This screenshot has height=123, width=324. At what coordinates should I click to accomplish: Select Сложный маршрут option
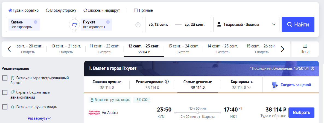[x=85, y=11]
